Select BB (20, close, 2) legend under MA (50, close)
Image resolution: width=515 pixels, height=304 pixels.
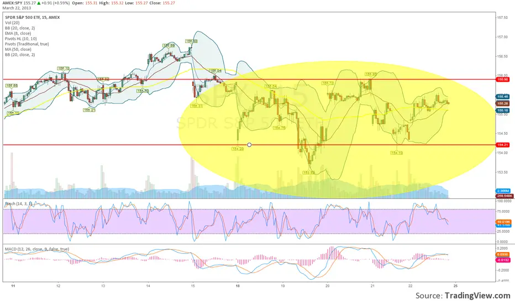pyautogui.click(x=20, y=55)
